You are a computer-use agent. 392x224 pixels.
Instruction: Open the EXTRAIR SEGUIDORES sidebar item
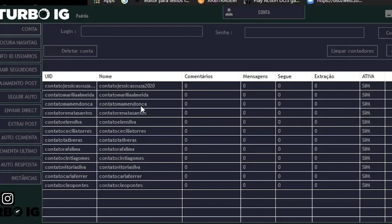click(x=20, y=70)
